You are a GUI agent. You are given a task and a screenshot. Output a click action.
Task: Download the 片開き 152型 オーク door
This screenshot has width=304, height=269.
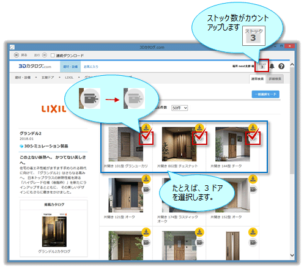point(253,179)
